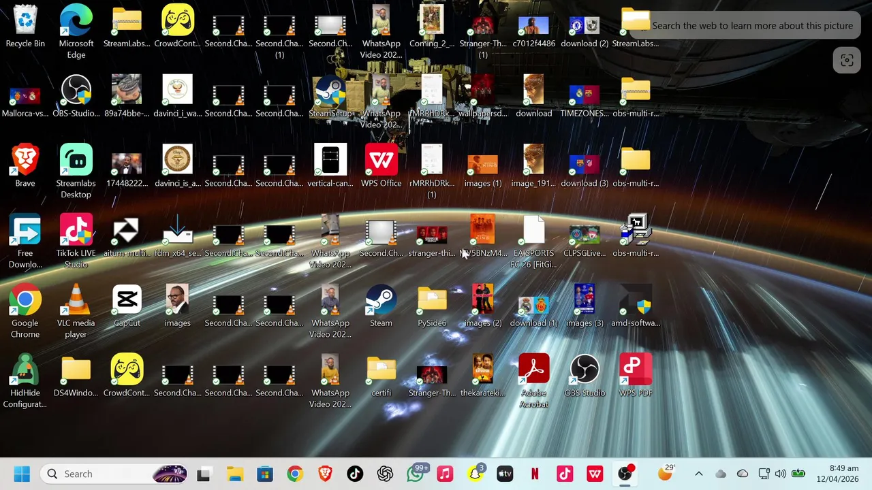Select the certifi folder
This screenshot has height=490, width=872.
pyautogui.click(x=381, y=376)
